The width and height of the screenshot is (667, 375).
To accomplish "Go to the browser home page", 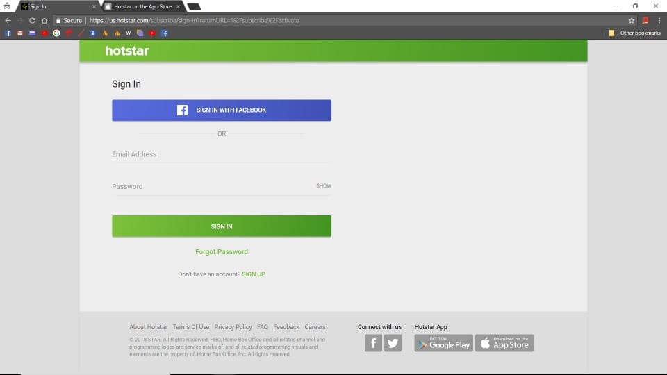I will pyautogui.click(x=44, y=20).
